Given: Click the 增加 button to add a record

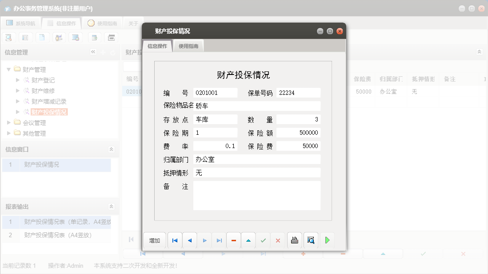Looking at the screenshot, I should point(154,240).
